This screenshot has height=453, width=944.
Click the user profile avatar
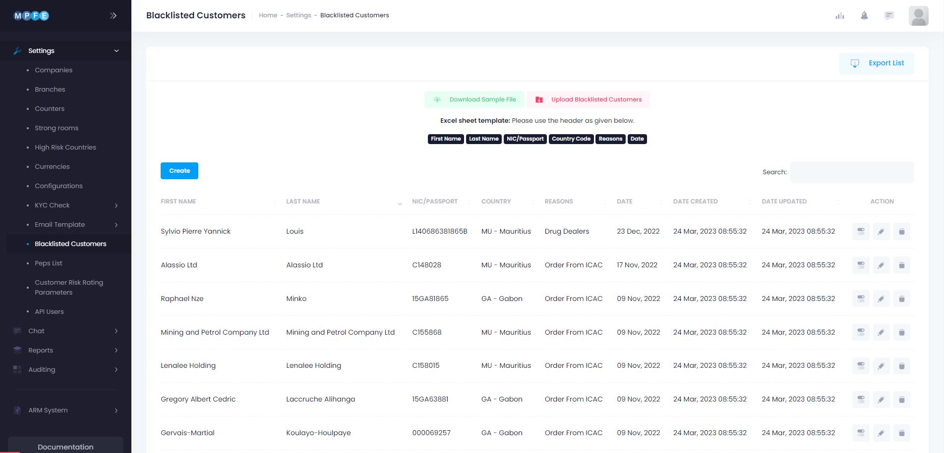coord(918,16)
